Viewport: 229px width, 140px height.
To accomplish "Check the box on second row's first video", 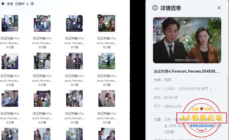I will pos(3,54).
